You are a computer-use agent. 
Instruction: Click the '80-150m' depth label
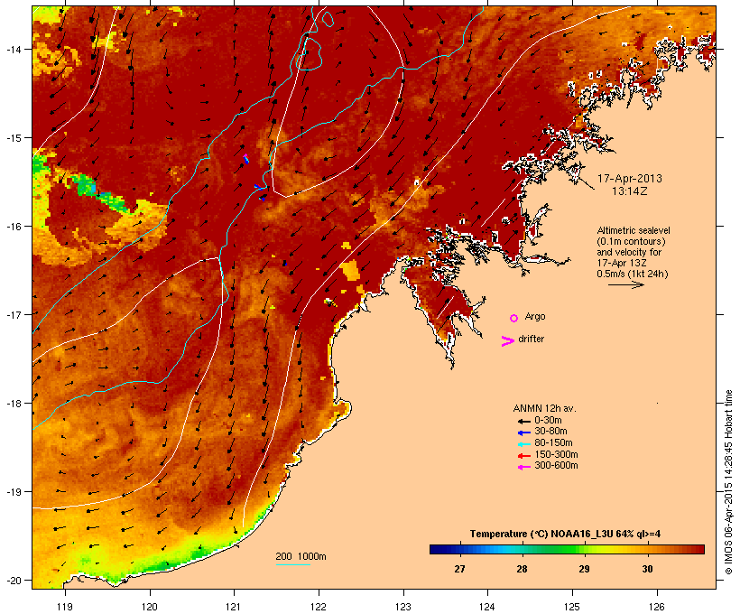[553, 442]
